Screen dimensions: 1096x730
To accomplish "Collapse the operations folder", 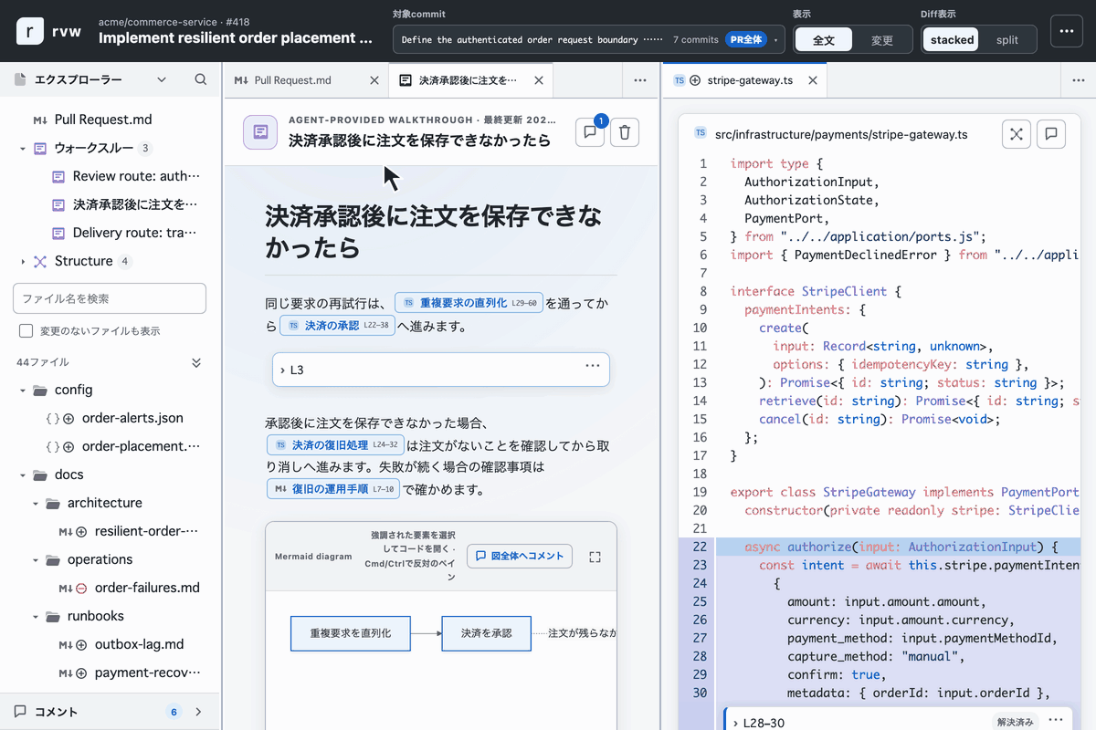I will pos(36,559).
